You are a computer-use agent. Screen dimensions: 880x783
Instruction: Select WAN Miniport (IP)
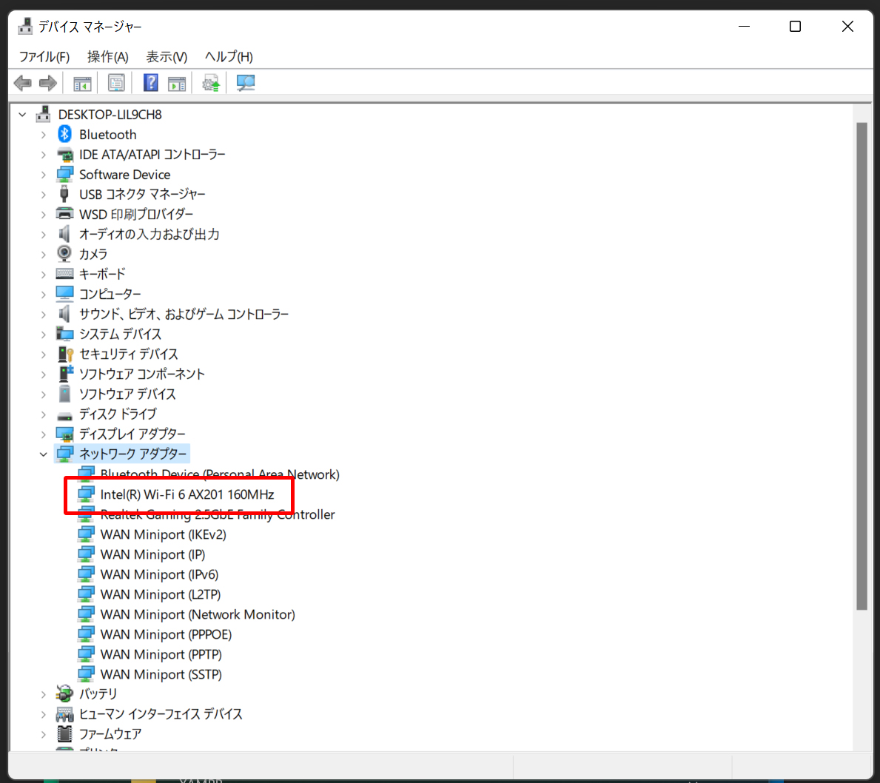tap(152, 554)
